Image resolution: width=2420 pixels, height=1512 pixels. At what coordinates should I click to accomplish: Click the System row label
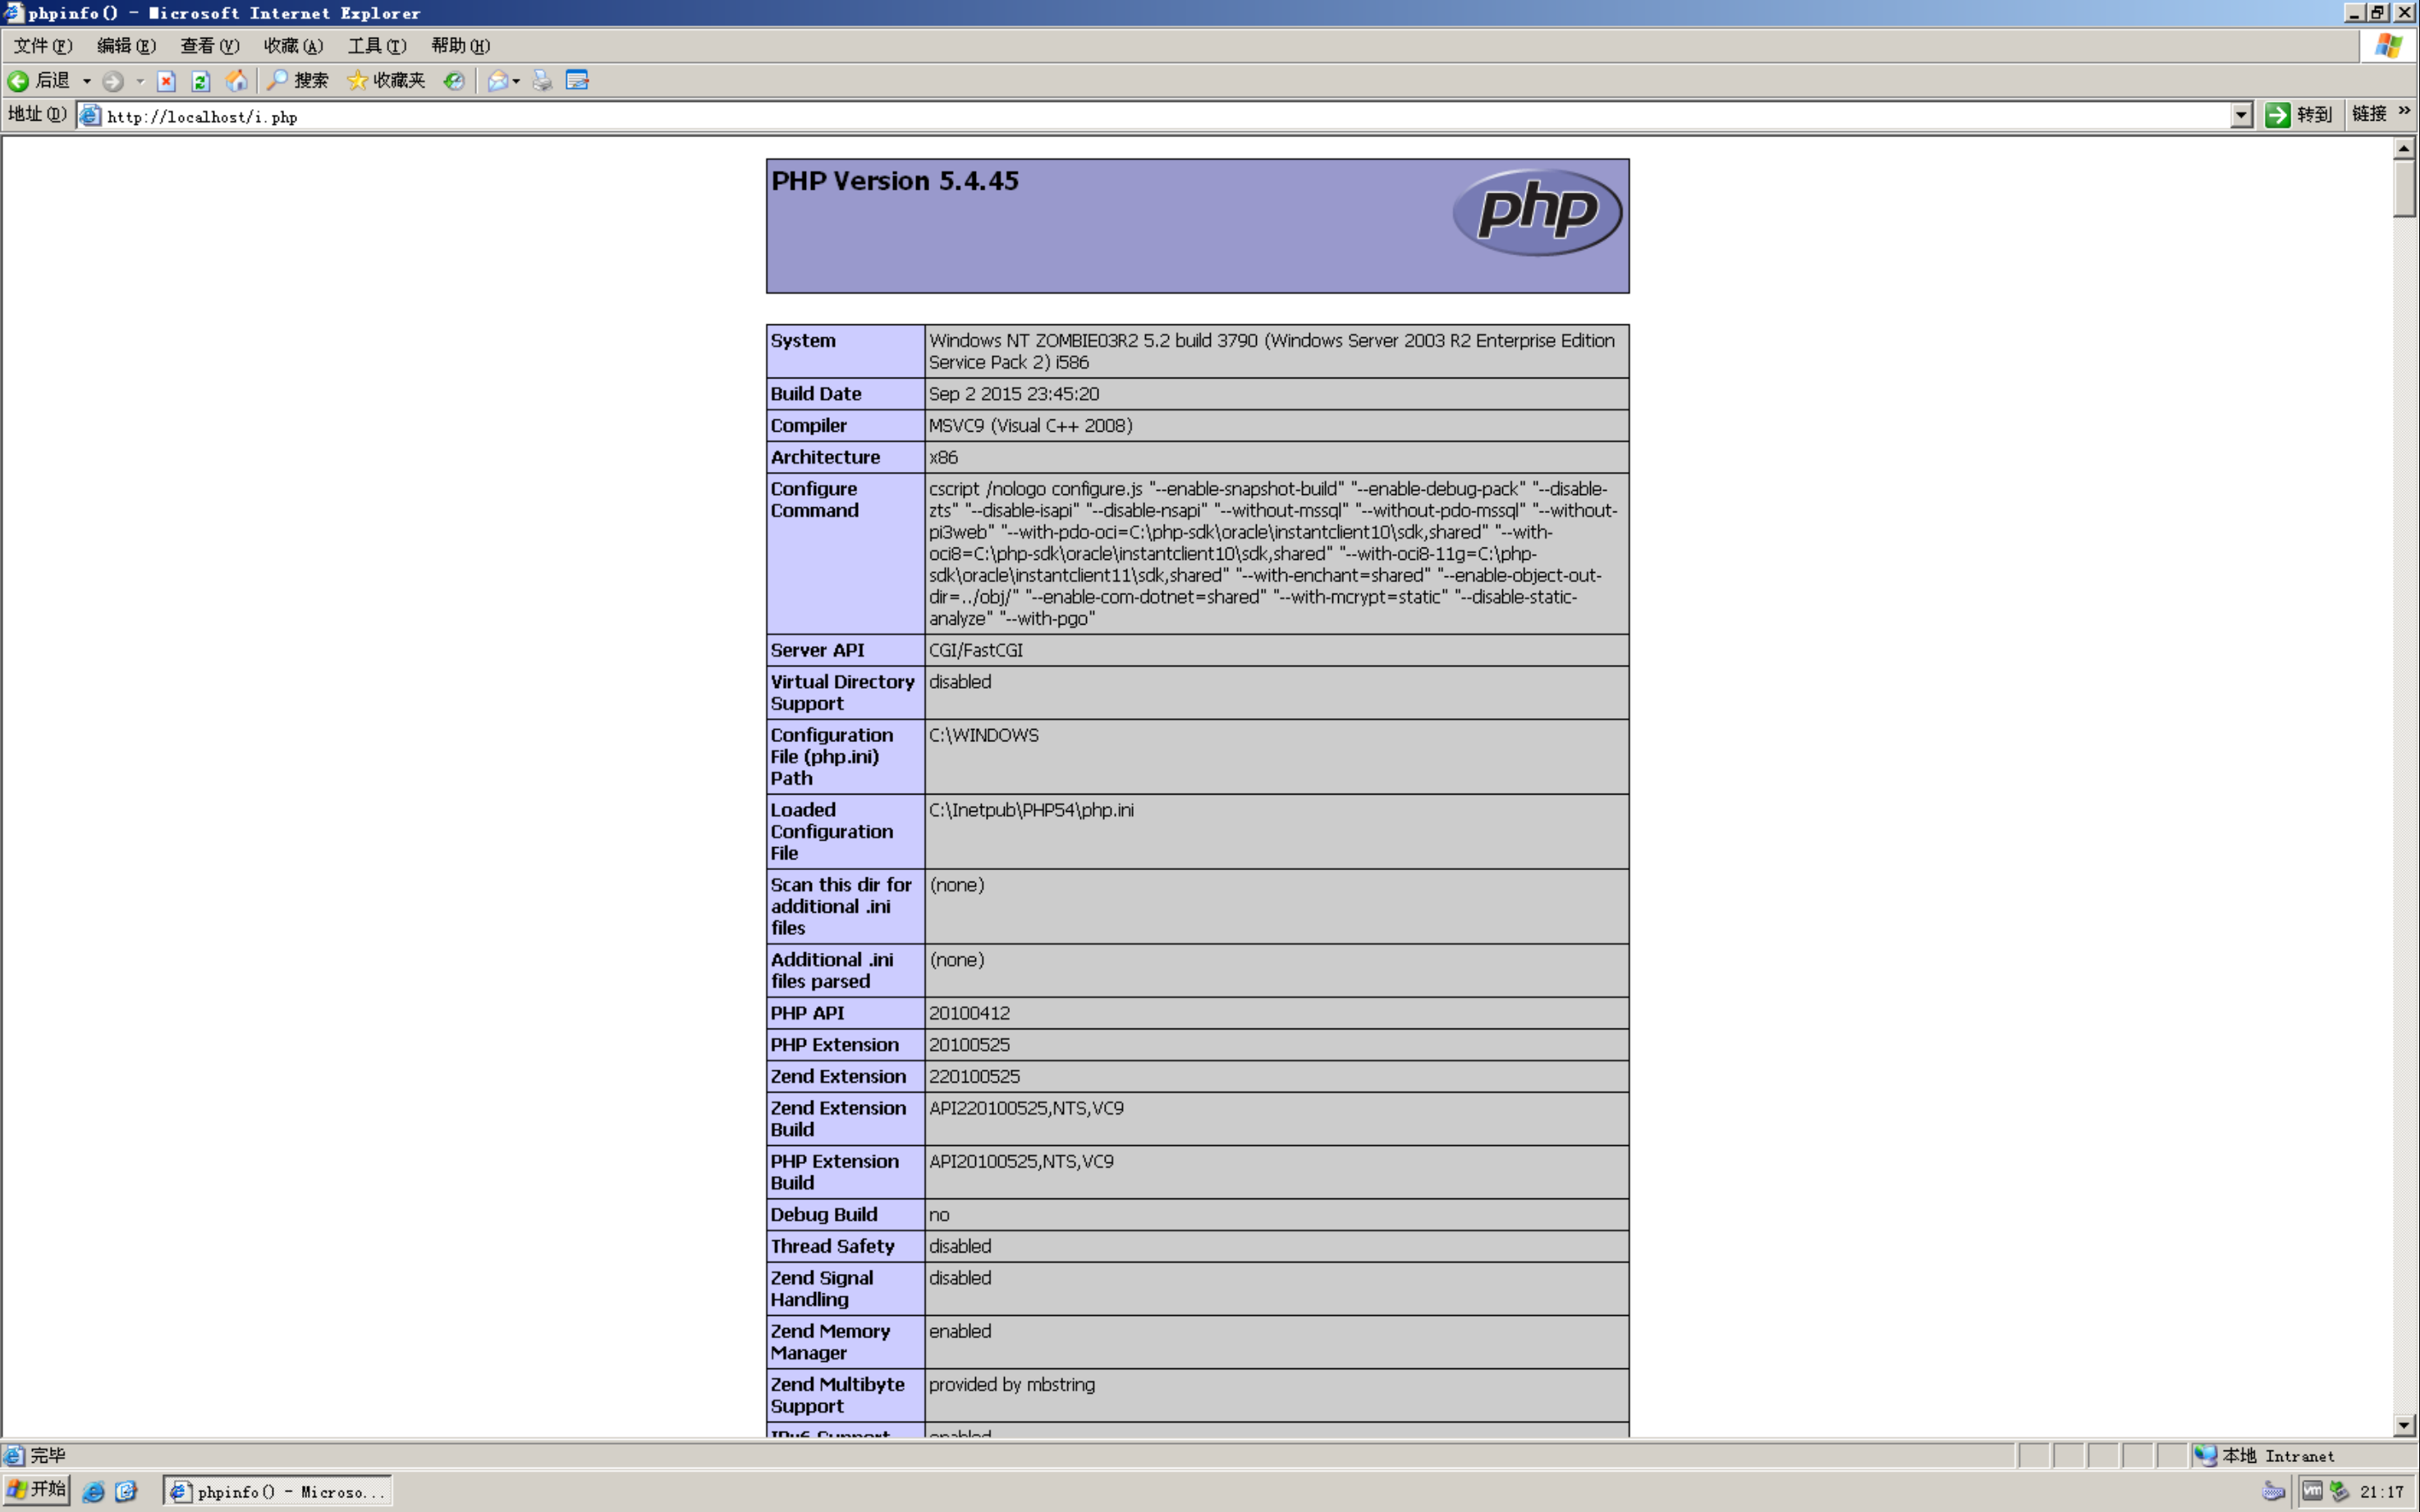coord(803,341)
